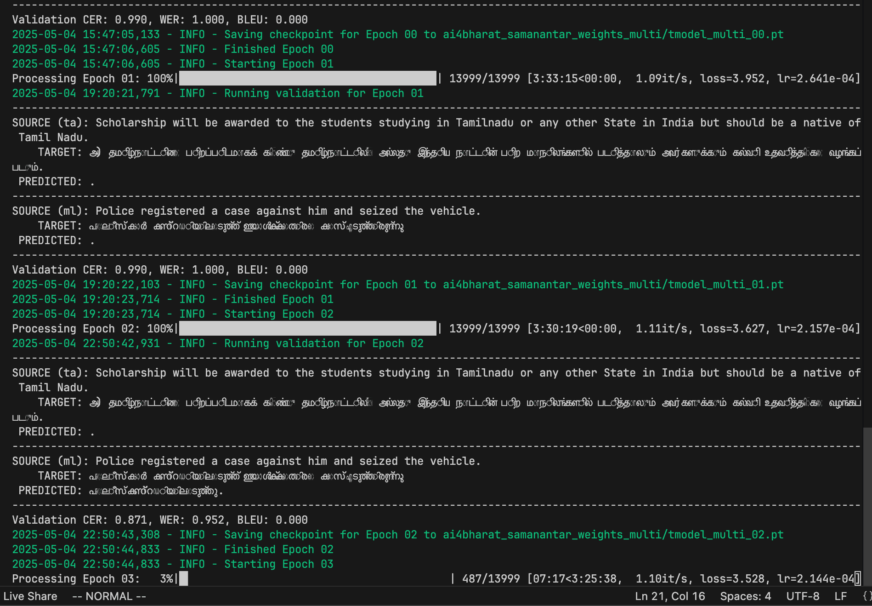Click the Malayalam PREDICTED text output
This screenshot has width=872, height=606.
click(x=155, y=491)
